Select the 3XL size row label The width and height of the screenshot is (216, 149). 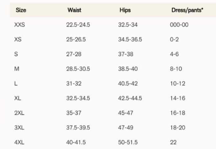pos(19,127)
